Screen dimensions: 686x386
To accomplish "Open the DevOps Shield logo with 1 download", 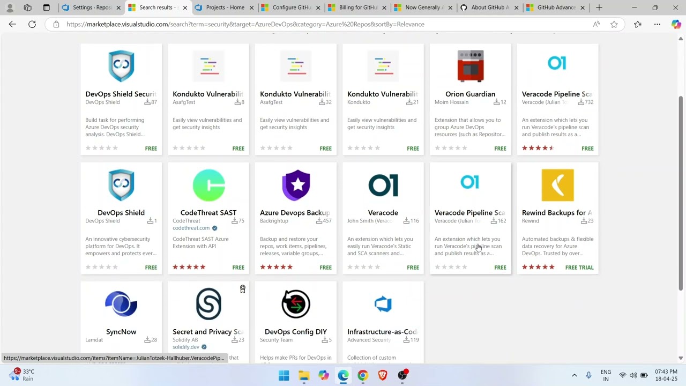I will [121, 185].
